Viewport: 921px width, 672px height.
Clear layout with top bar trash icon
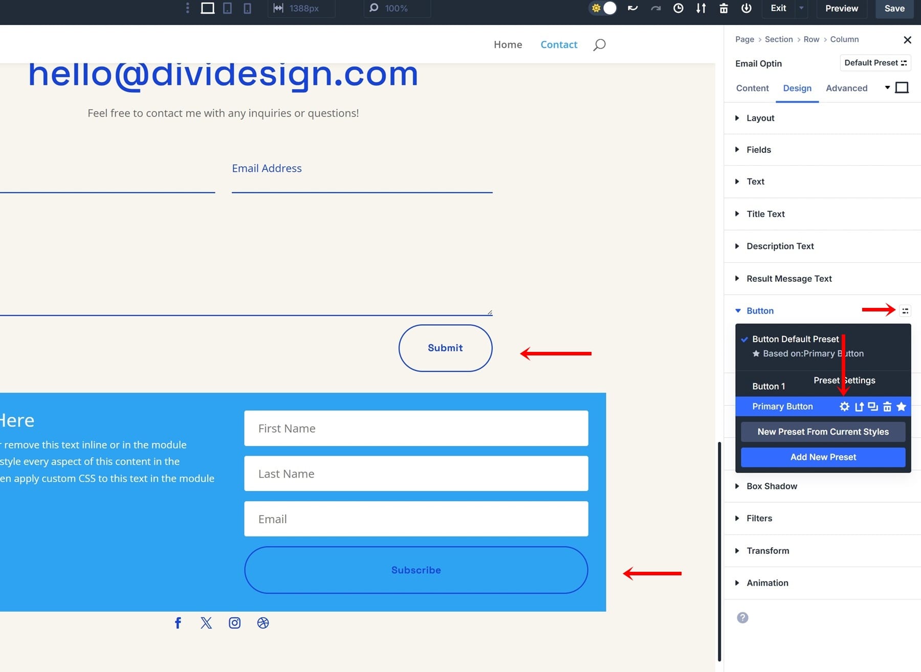(x=723, y=8)
